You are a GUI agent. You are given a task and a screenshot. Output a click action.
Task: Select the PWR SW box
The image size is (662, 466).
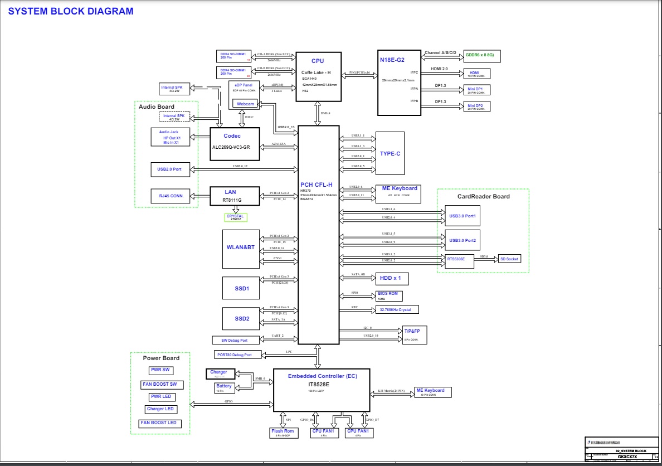161,371
